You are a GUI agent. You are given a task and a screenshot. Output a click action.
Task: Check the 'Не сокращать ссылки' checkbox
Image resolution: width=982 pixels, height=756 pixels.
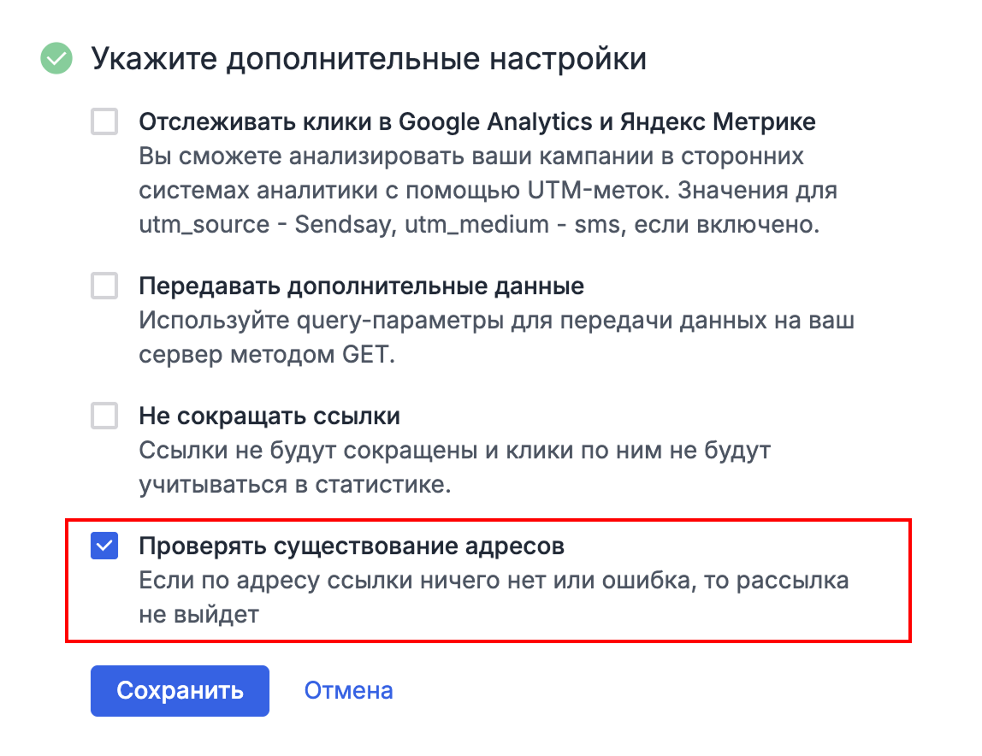104,416
